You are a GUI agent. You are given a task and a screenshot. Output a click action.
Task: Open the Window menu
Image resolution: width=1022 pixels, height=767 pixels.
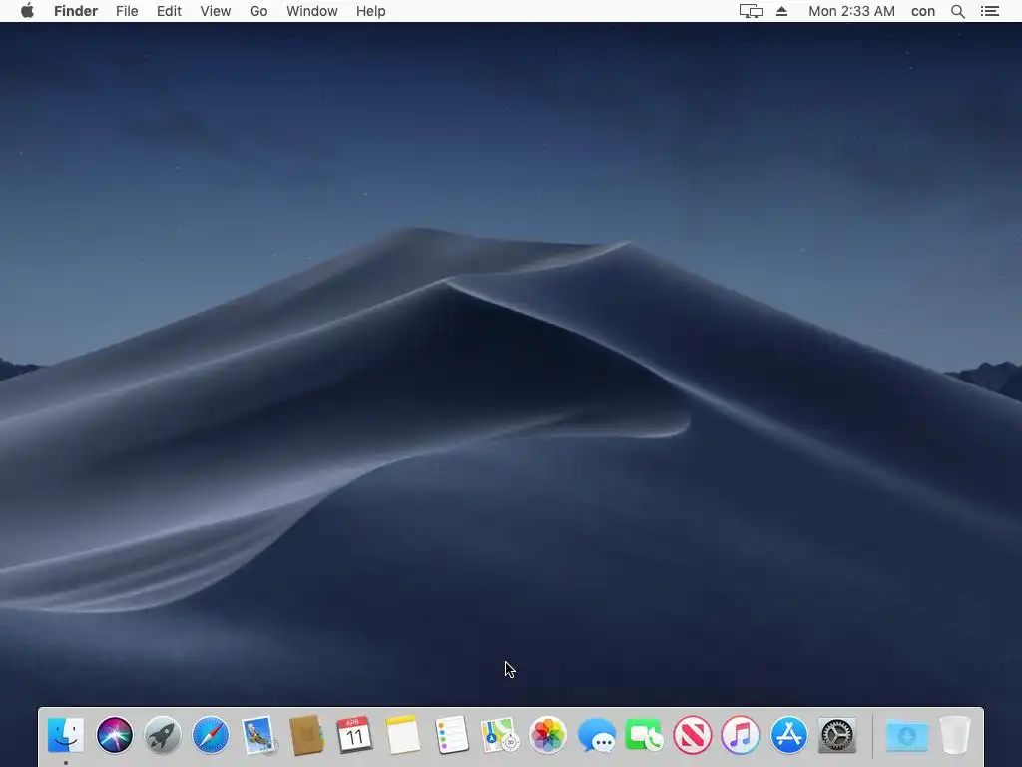point(312,11)
